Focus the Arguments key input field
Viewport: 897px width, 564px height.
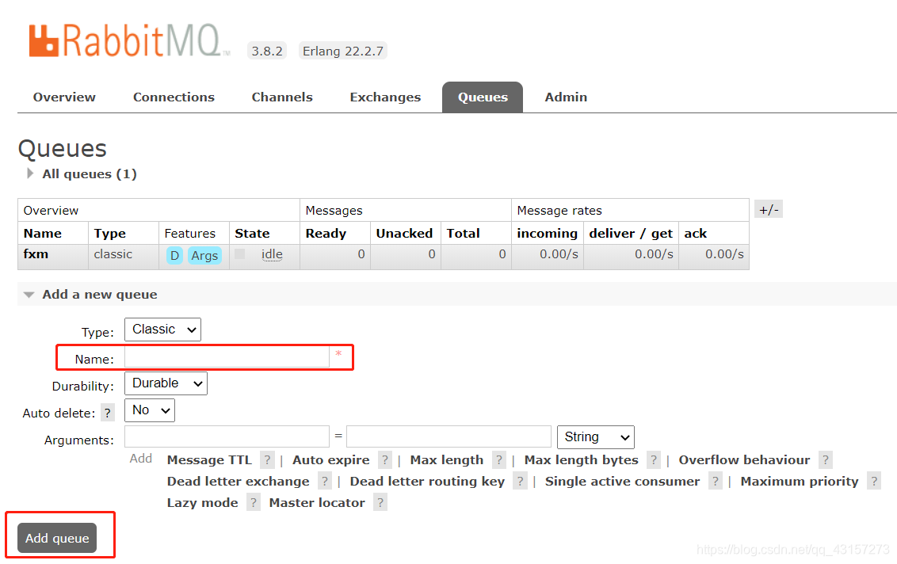227,436
